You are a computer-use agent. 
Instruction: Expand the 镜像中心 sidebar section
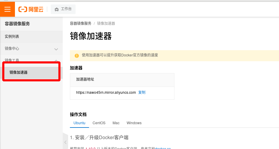[31, 49]
